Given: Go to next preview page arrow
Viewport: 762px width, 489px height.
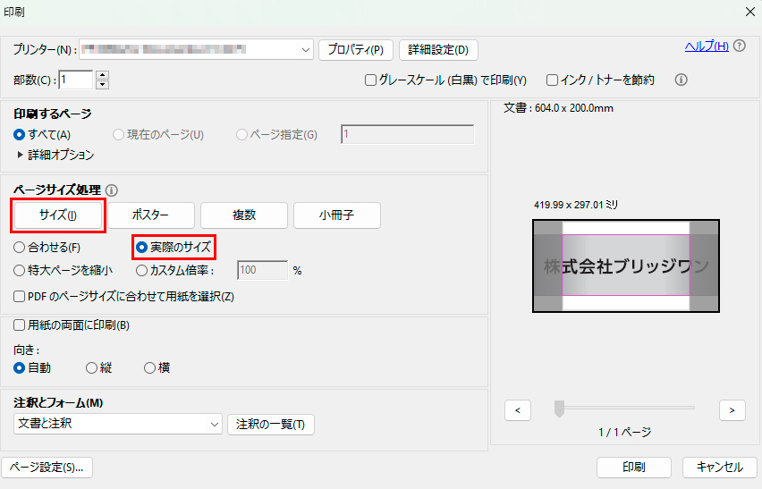Looking at the screenshot, I should click(732, 410).
